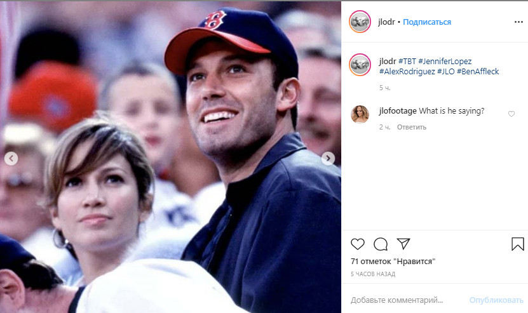Share the post with the paper plane icon
Image resolution: width=528 pixels, height=313 pixels.
pos(403,244)
